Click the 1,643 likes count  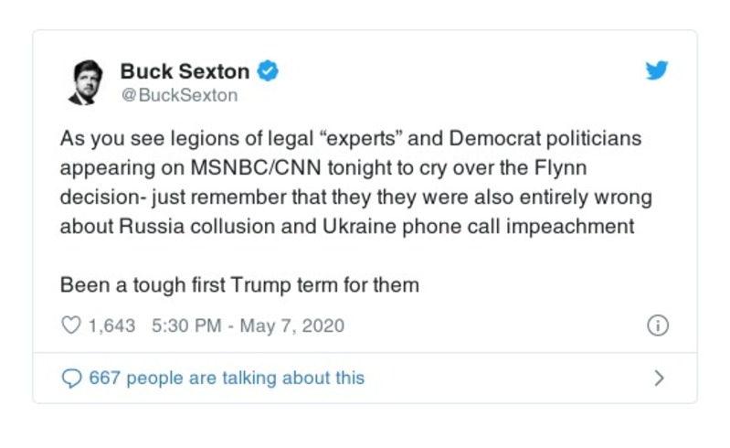click(111, 325)
